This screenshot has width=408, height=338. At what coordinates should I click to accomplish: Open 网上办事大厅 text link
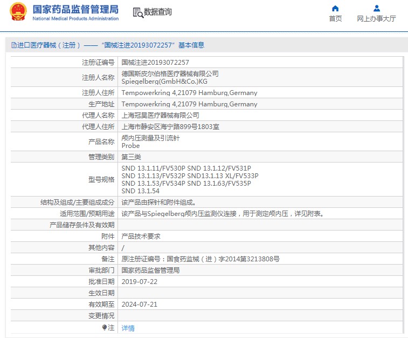tap(377, 19)
